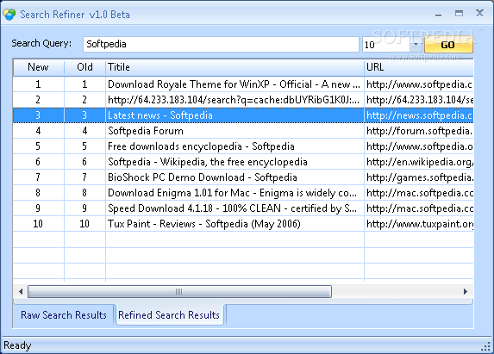
Task: Click the http://www.tuxpaint.org URL cell
Action: tap(419, 224)
